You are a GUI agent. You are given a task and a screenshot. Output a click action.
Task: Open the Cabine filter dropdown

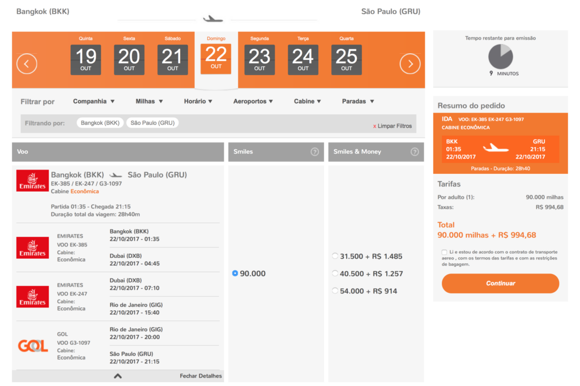coord(308,101)
